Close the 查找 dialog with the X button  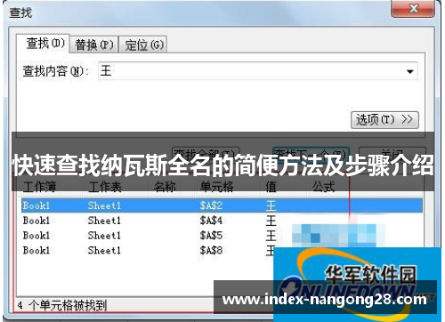(x=413, y=8)
